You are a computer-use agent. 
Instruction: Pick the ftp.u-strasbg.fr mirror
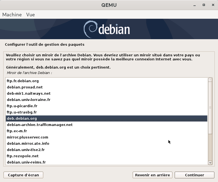(22, 112)
